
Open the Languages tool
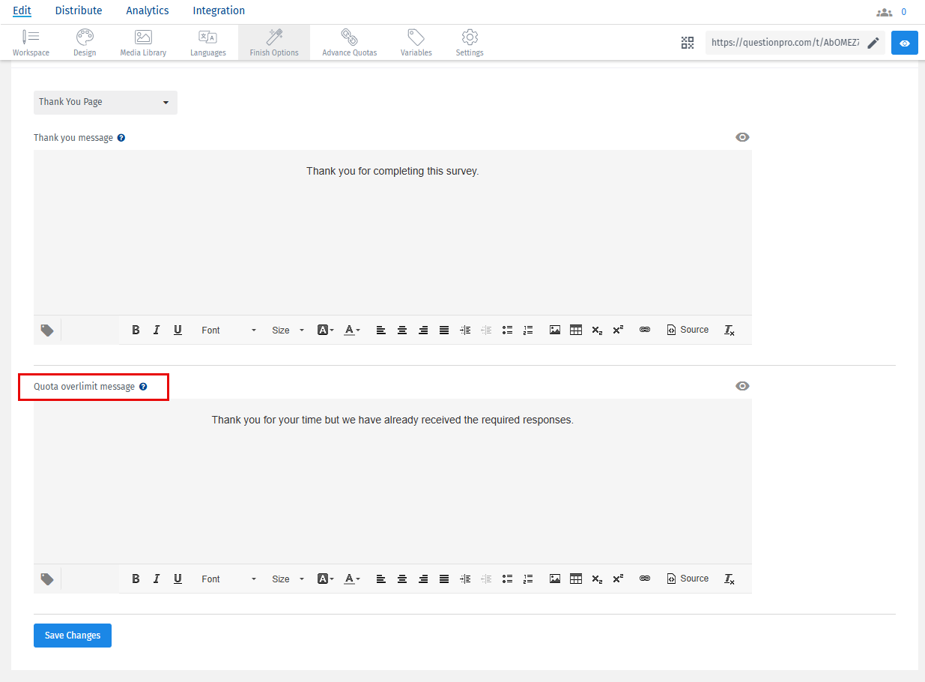pyautogui.click(x=207, y=43)
